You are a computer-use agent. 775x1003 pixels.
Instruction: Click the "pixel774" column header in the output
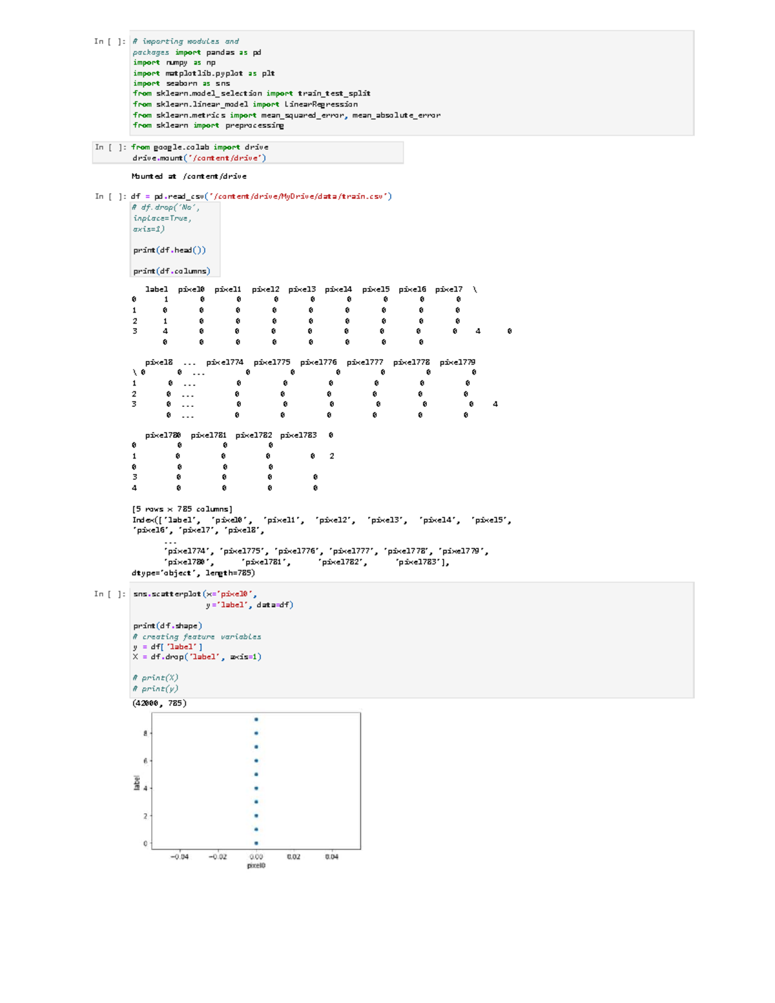click(225, 362)
